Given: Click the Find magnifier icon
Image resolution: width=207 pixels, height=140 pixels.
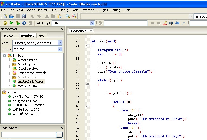Looking at the screenshot, I should tap(68, 16).
